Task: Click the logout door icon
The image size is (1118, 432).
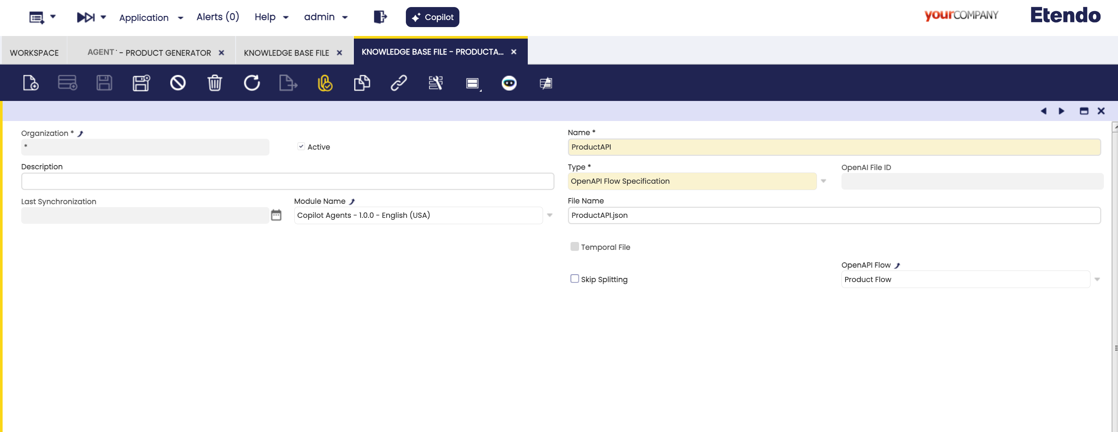Action: pos(380,17)
